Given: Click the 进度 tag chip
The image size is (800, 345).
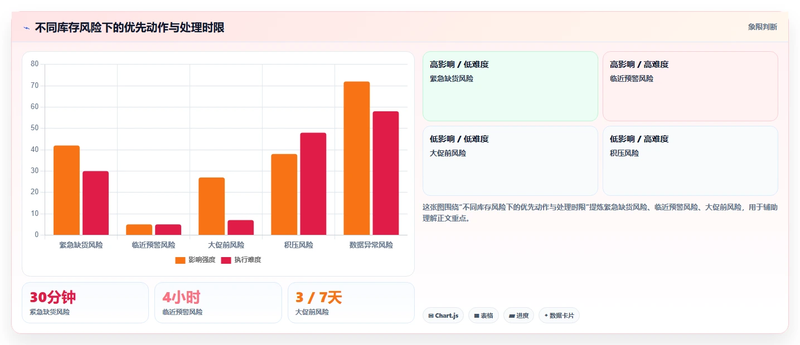Looking at the screenshot, I should pos(518,316).
